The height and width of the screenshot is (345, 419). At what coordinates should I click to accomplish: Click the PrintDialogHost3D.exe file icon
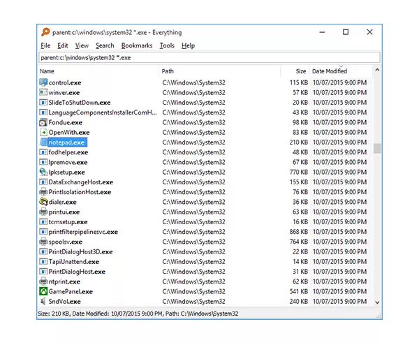[x=43, y=251]
